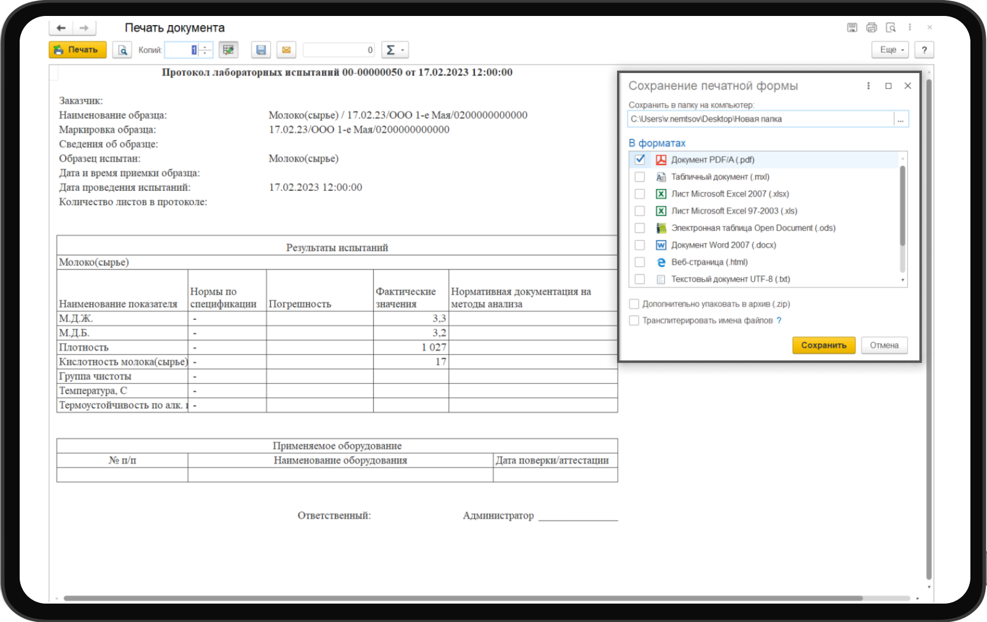Select the Документ Word 2007 (.docx) label
Image resolution: width=987 pixels, height=622 pixels.
point(724,245)
